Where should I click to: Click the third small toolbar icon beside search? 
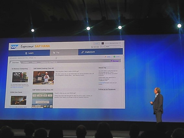point(98,47)
